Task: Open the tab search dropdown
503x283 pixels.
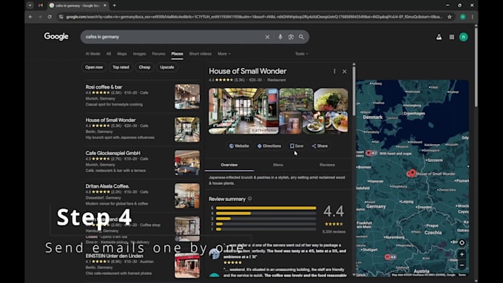Action: point(30,5)
